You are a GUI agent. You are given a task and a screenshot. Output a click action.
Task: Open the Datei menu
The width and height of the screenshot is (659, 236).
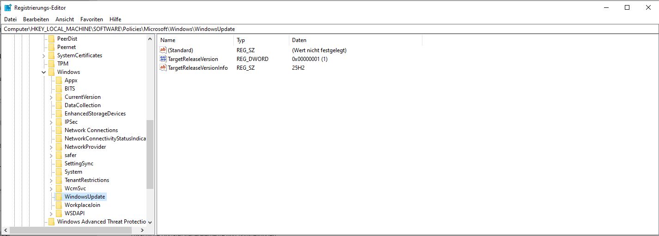10,19
